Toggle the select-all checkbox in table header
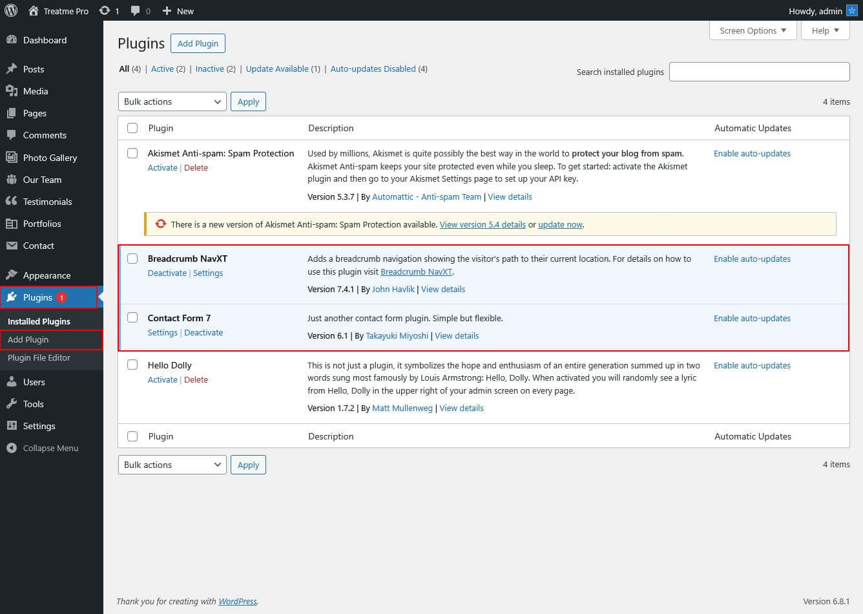 pos(132,128)
